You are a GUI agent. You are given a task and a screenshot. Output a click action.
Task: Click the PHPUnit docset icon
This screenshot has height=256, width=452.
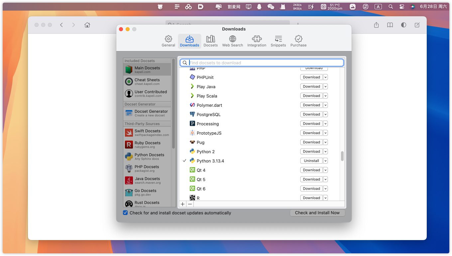192,77
